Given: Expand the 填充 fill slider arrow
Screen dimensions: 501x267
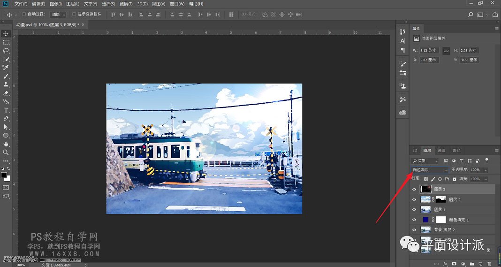Looking at the screenshot, I should click(x=486, y=179).
